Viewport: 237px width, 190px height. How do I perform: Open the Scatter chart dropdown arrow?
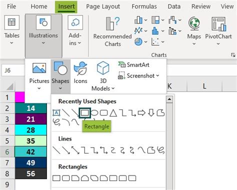[163, 41]
